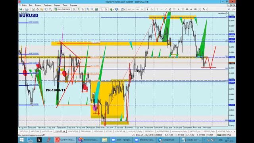Select the rectangle drawing tool

196,9
